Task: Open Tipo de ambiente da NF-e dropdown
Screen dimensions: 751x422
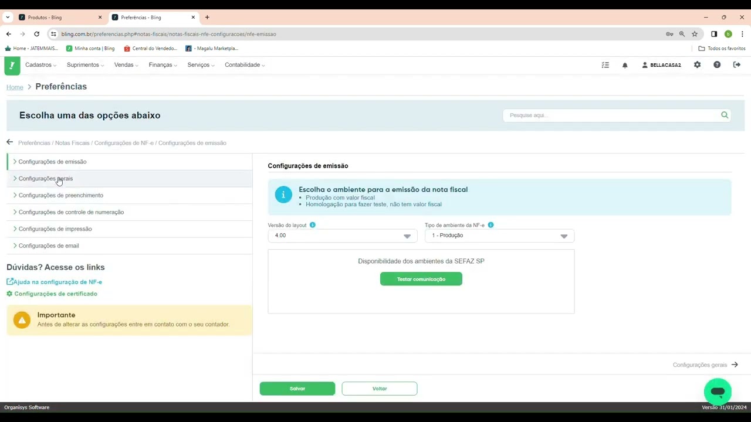Action: coord(499,236)
